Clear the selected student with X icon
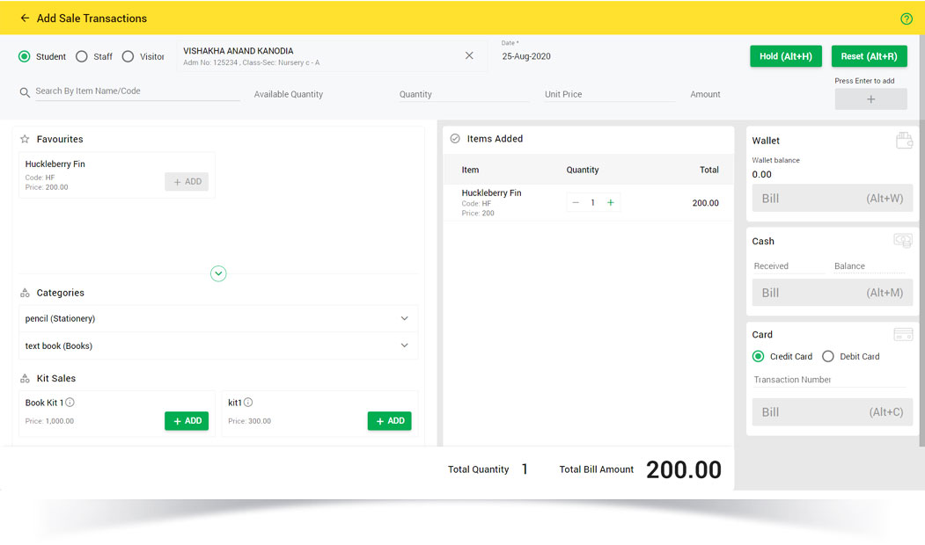Image resolution: width=925 pixels, height=545 pixels. pos(469,55)
